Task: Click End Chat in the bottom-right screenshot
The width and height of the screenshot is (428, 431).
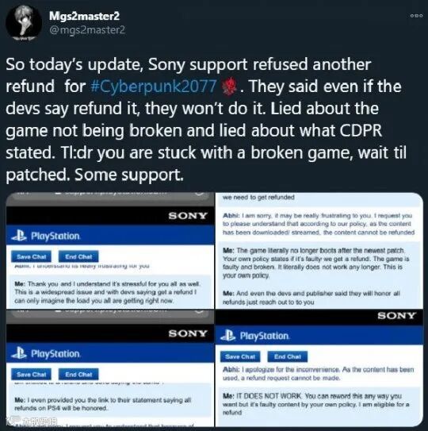Action: [x=288, y=356]
